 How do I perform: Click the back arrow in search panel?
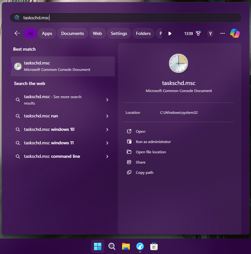[17, 33]
